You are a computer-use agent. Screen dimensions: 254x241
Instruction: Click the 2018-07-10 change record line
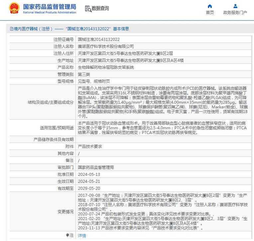(x=163, y=207)
